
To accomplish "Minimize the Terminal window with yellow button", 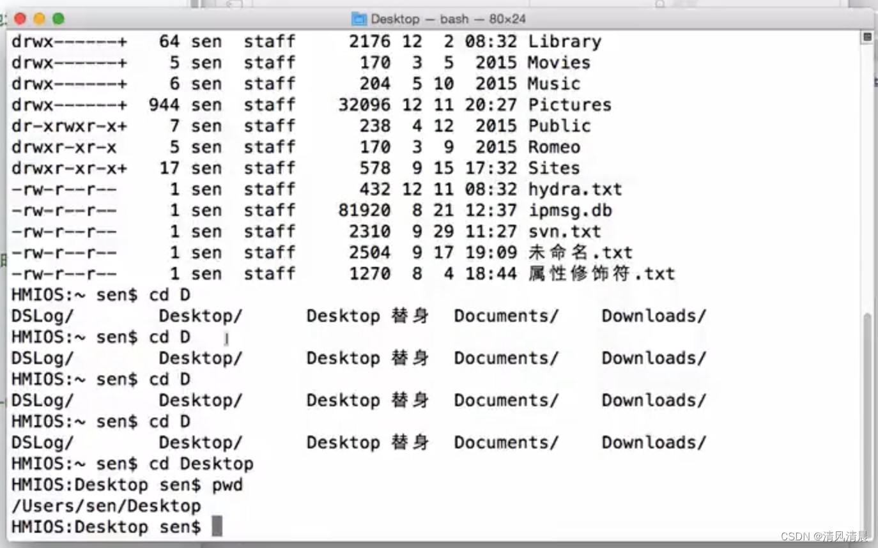I will 39,19.
